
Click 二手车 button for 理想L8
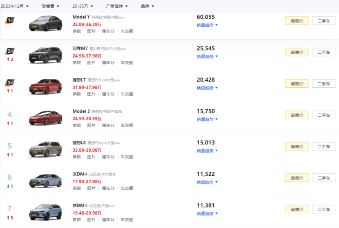[324, 146]
